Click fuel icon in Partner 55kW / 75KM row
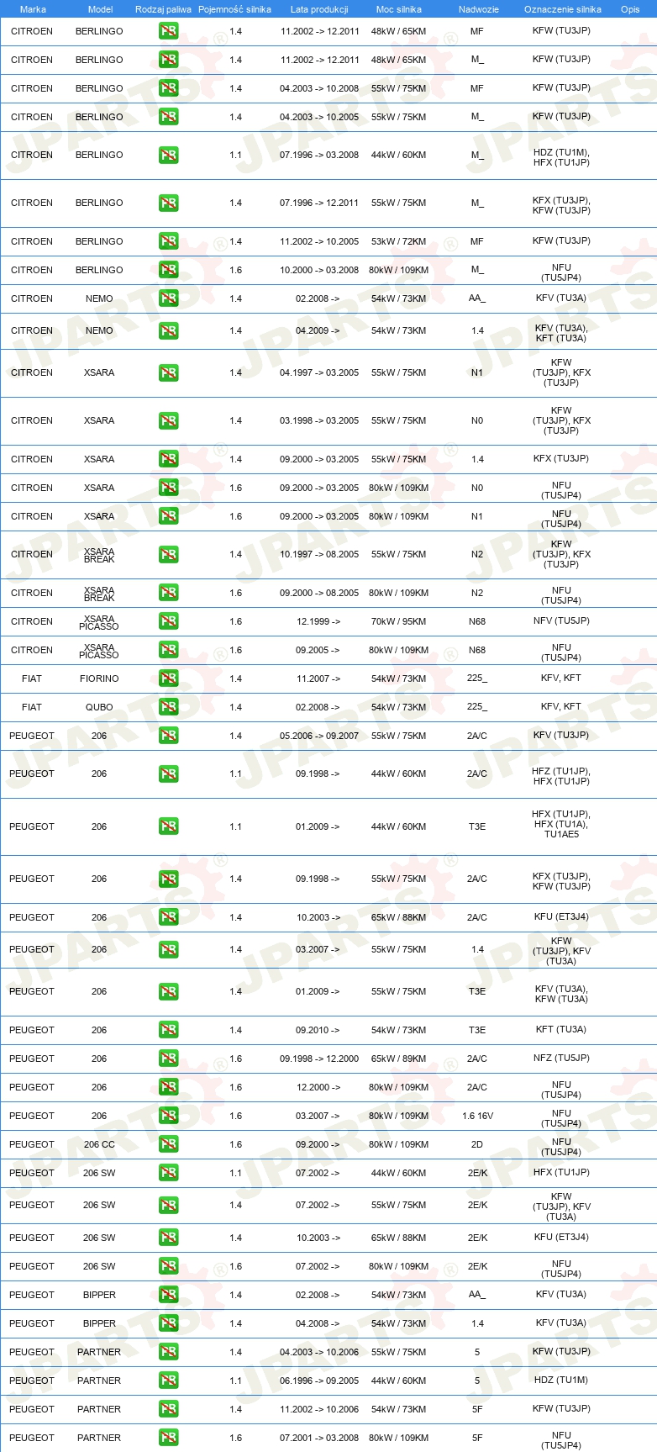Image resolution: width=657 pixels, height=1452 pixels. (168, 1352)
